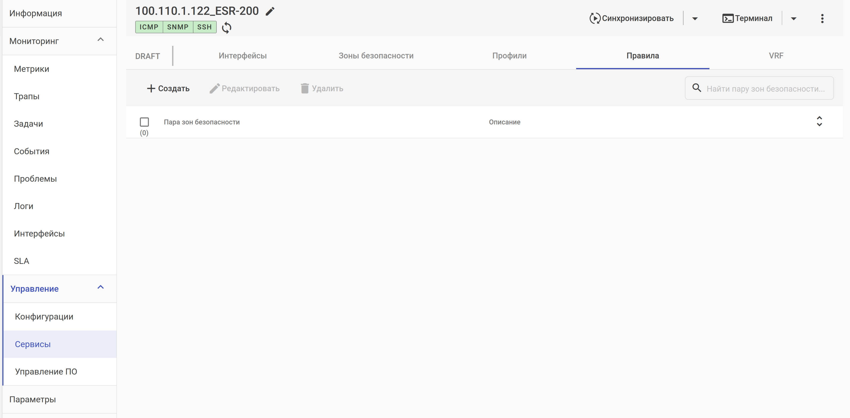Switch to the VRF tab

[776, 56]
